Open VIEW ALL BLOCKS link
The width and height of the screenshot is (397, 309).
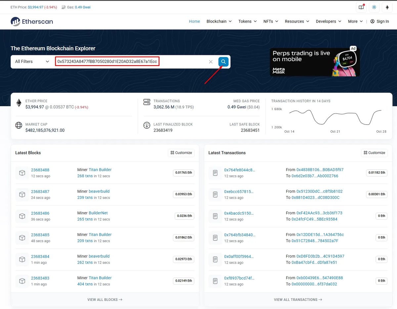[x=105, y=299]
